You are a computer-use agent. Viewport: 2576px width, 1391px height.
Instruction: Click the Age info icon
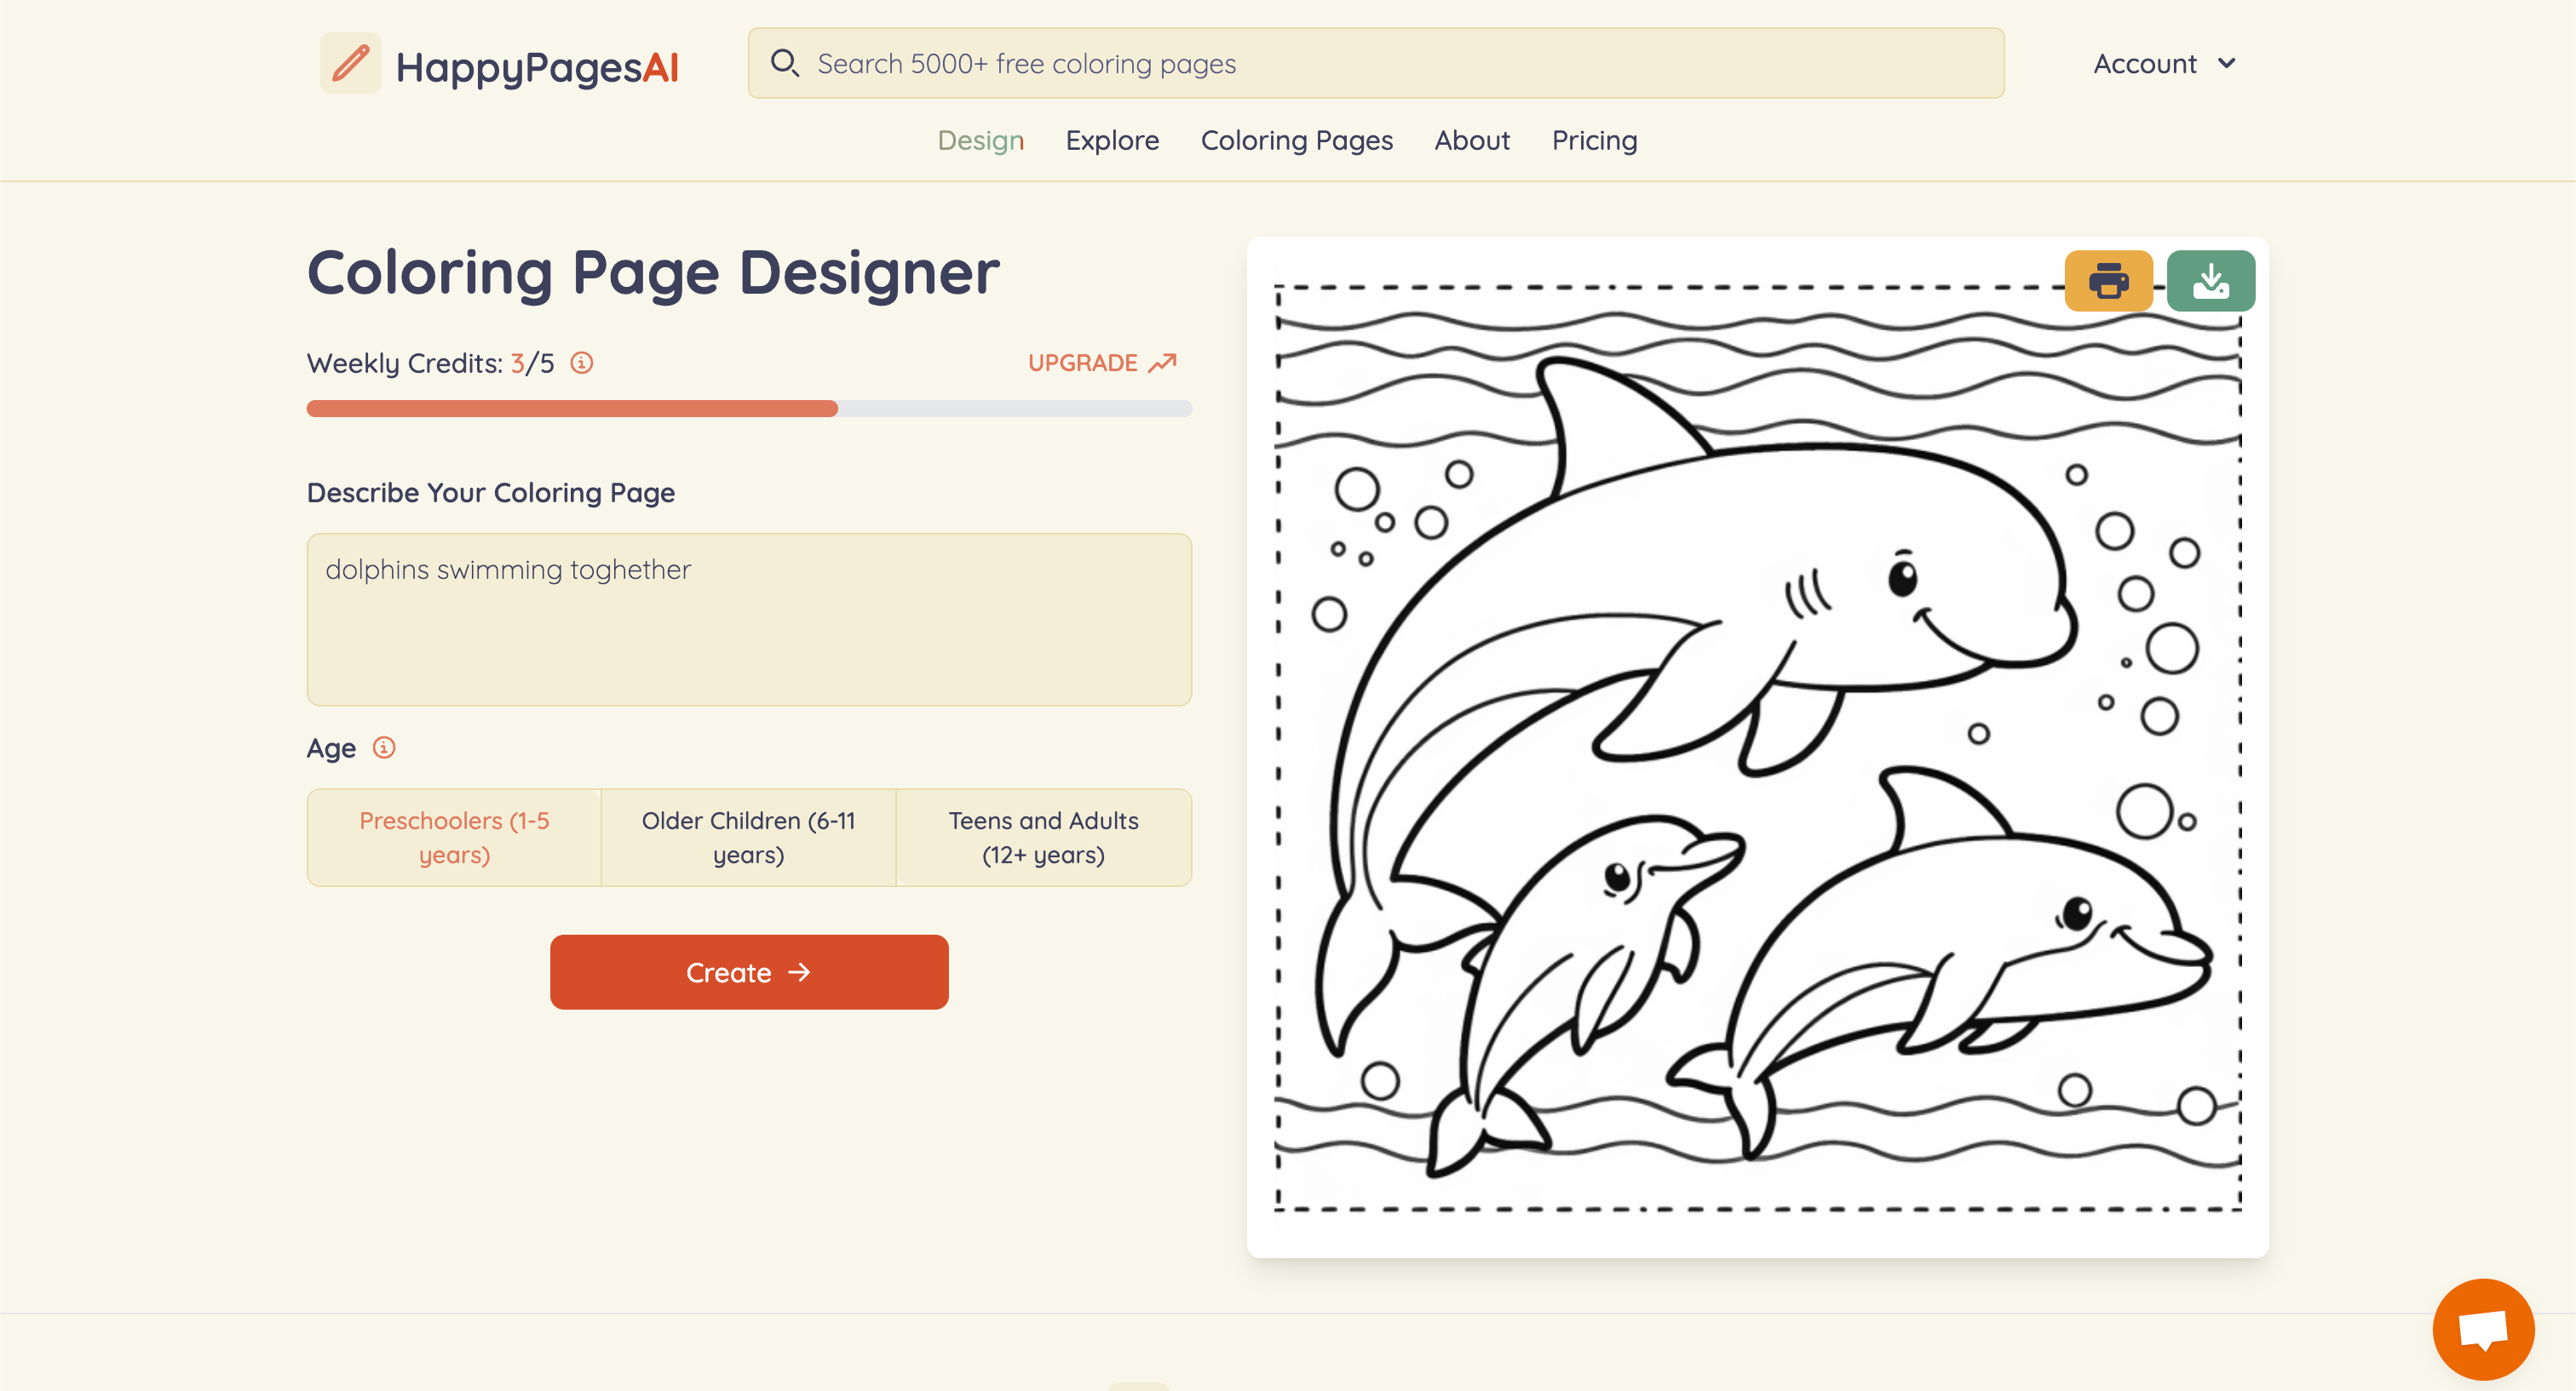[384, 747]
